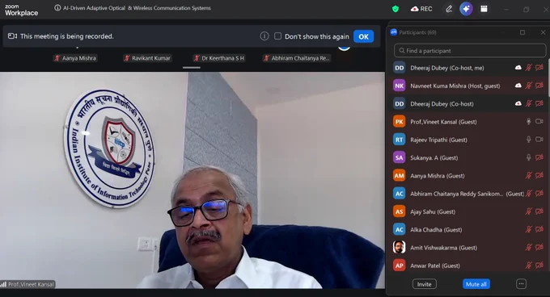Toggle microphone for Sukanya. A
The width and height of the screenshot is (550, 297).
[529, 157]
